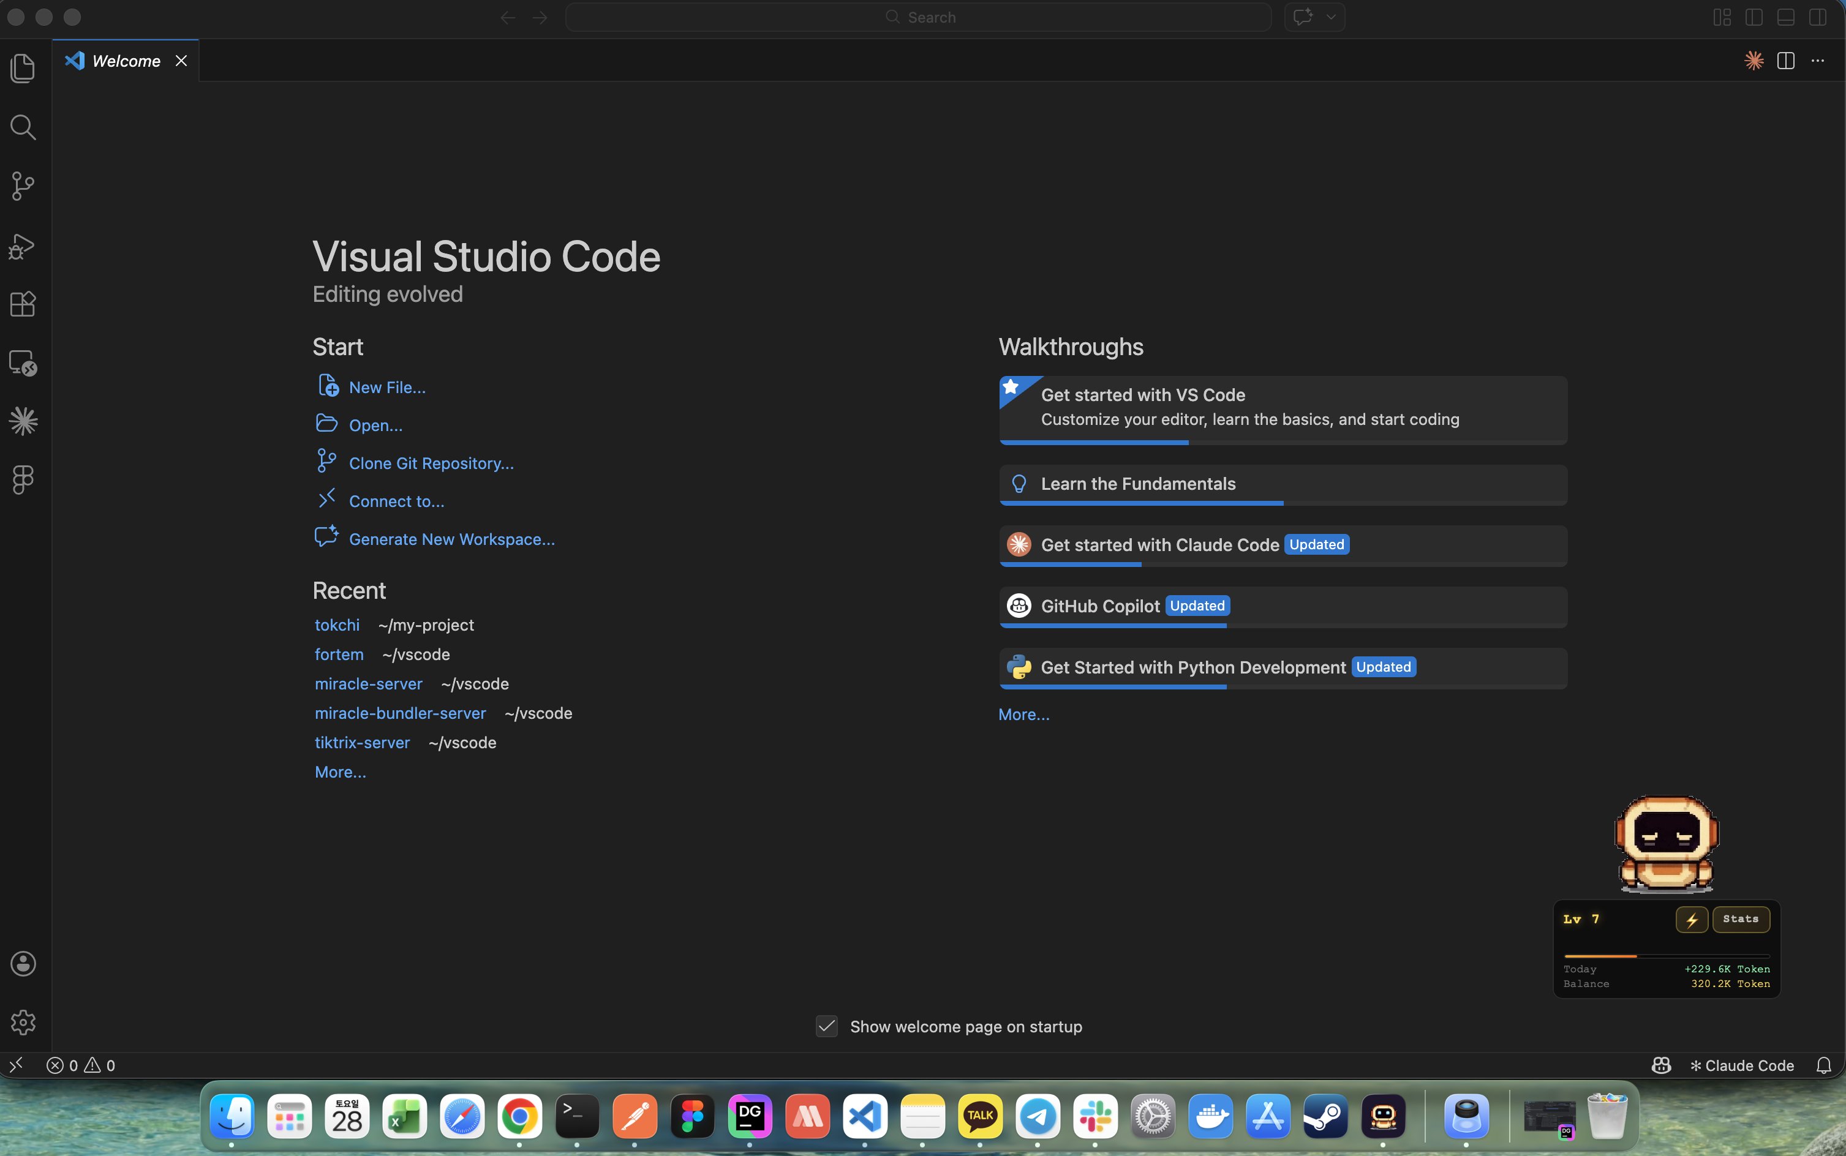Open Get started with VS Code walkthrough progress
Image resolution: width=1846 pixels, height=1156 pixels.
click(1283, 408)
